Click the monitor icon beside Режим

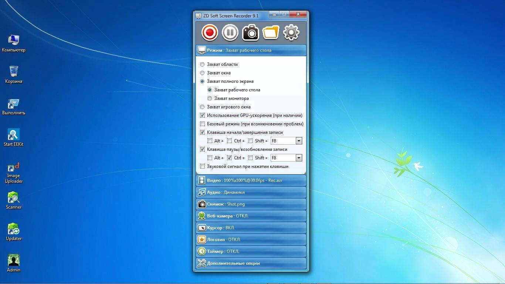[201, 50]
